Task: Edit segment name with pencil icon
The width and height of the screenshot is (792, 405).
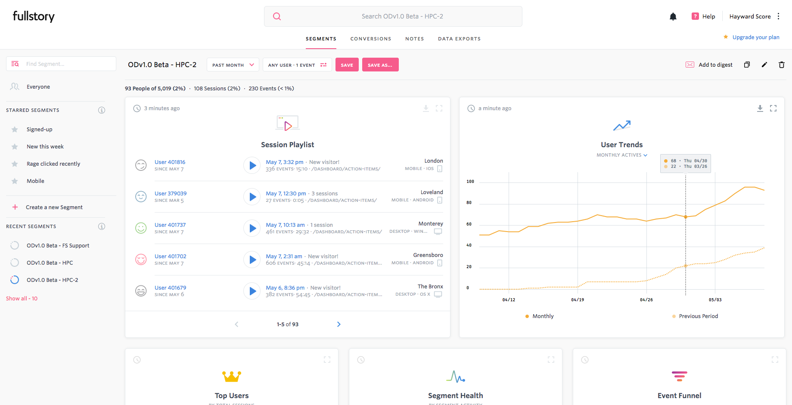Action: coord(764,65)
